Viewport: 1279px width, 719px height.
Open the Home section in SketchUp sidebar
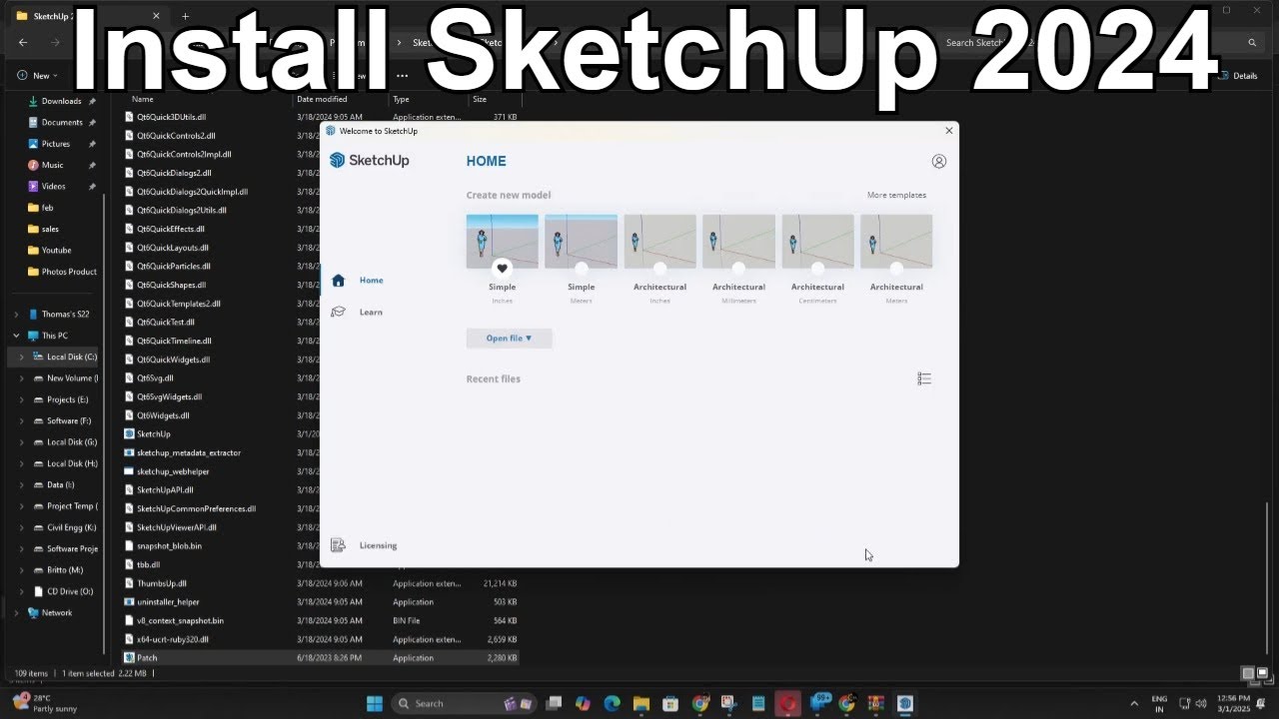click(358, 281)
